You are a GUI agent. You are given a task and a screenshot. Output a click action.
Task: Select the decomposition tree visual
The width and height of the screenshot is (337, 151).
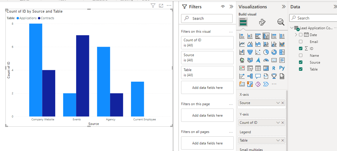pyautogui.click(x=250, y=76)
